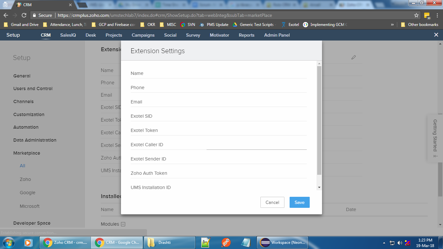Open the Other bookmarks folder
The image size is (443, 249).
tap(420, 25)
